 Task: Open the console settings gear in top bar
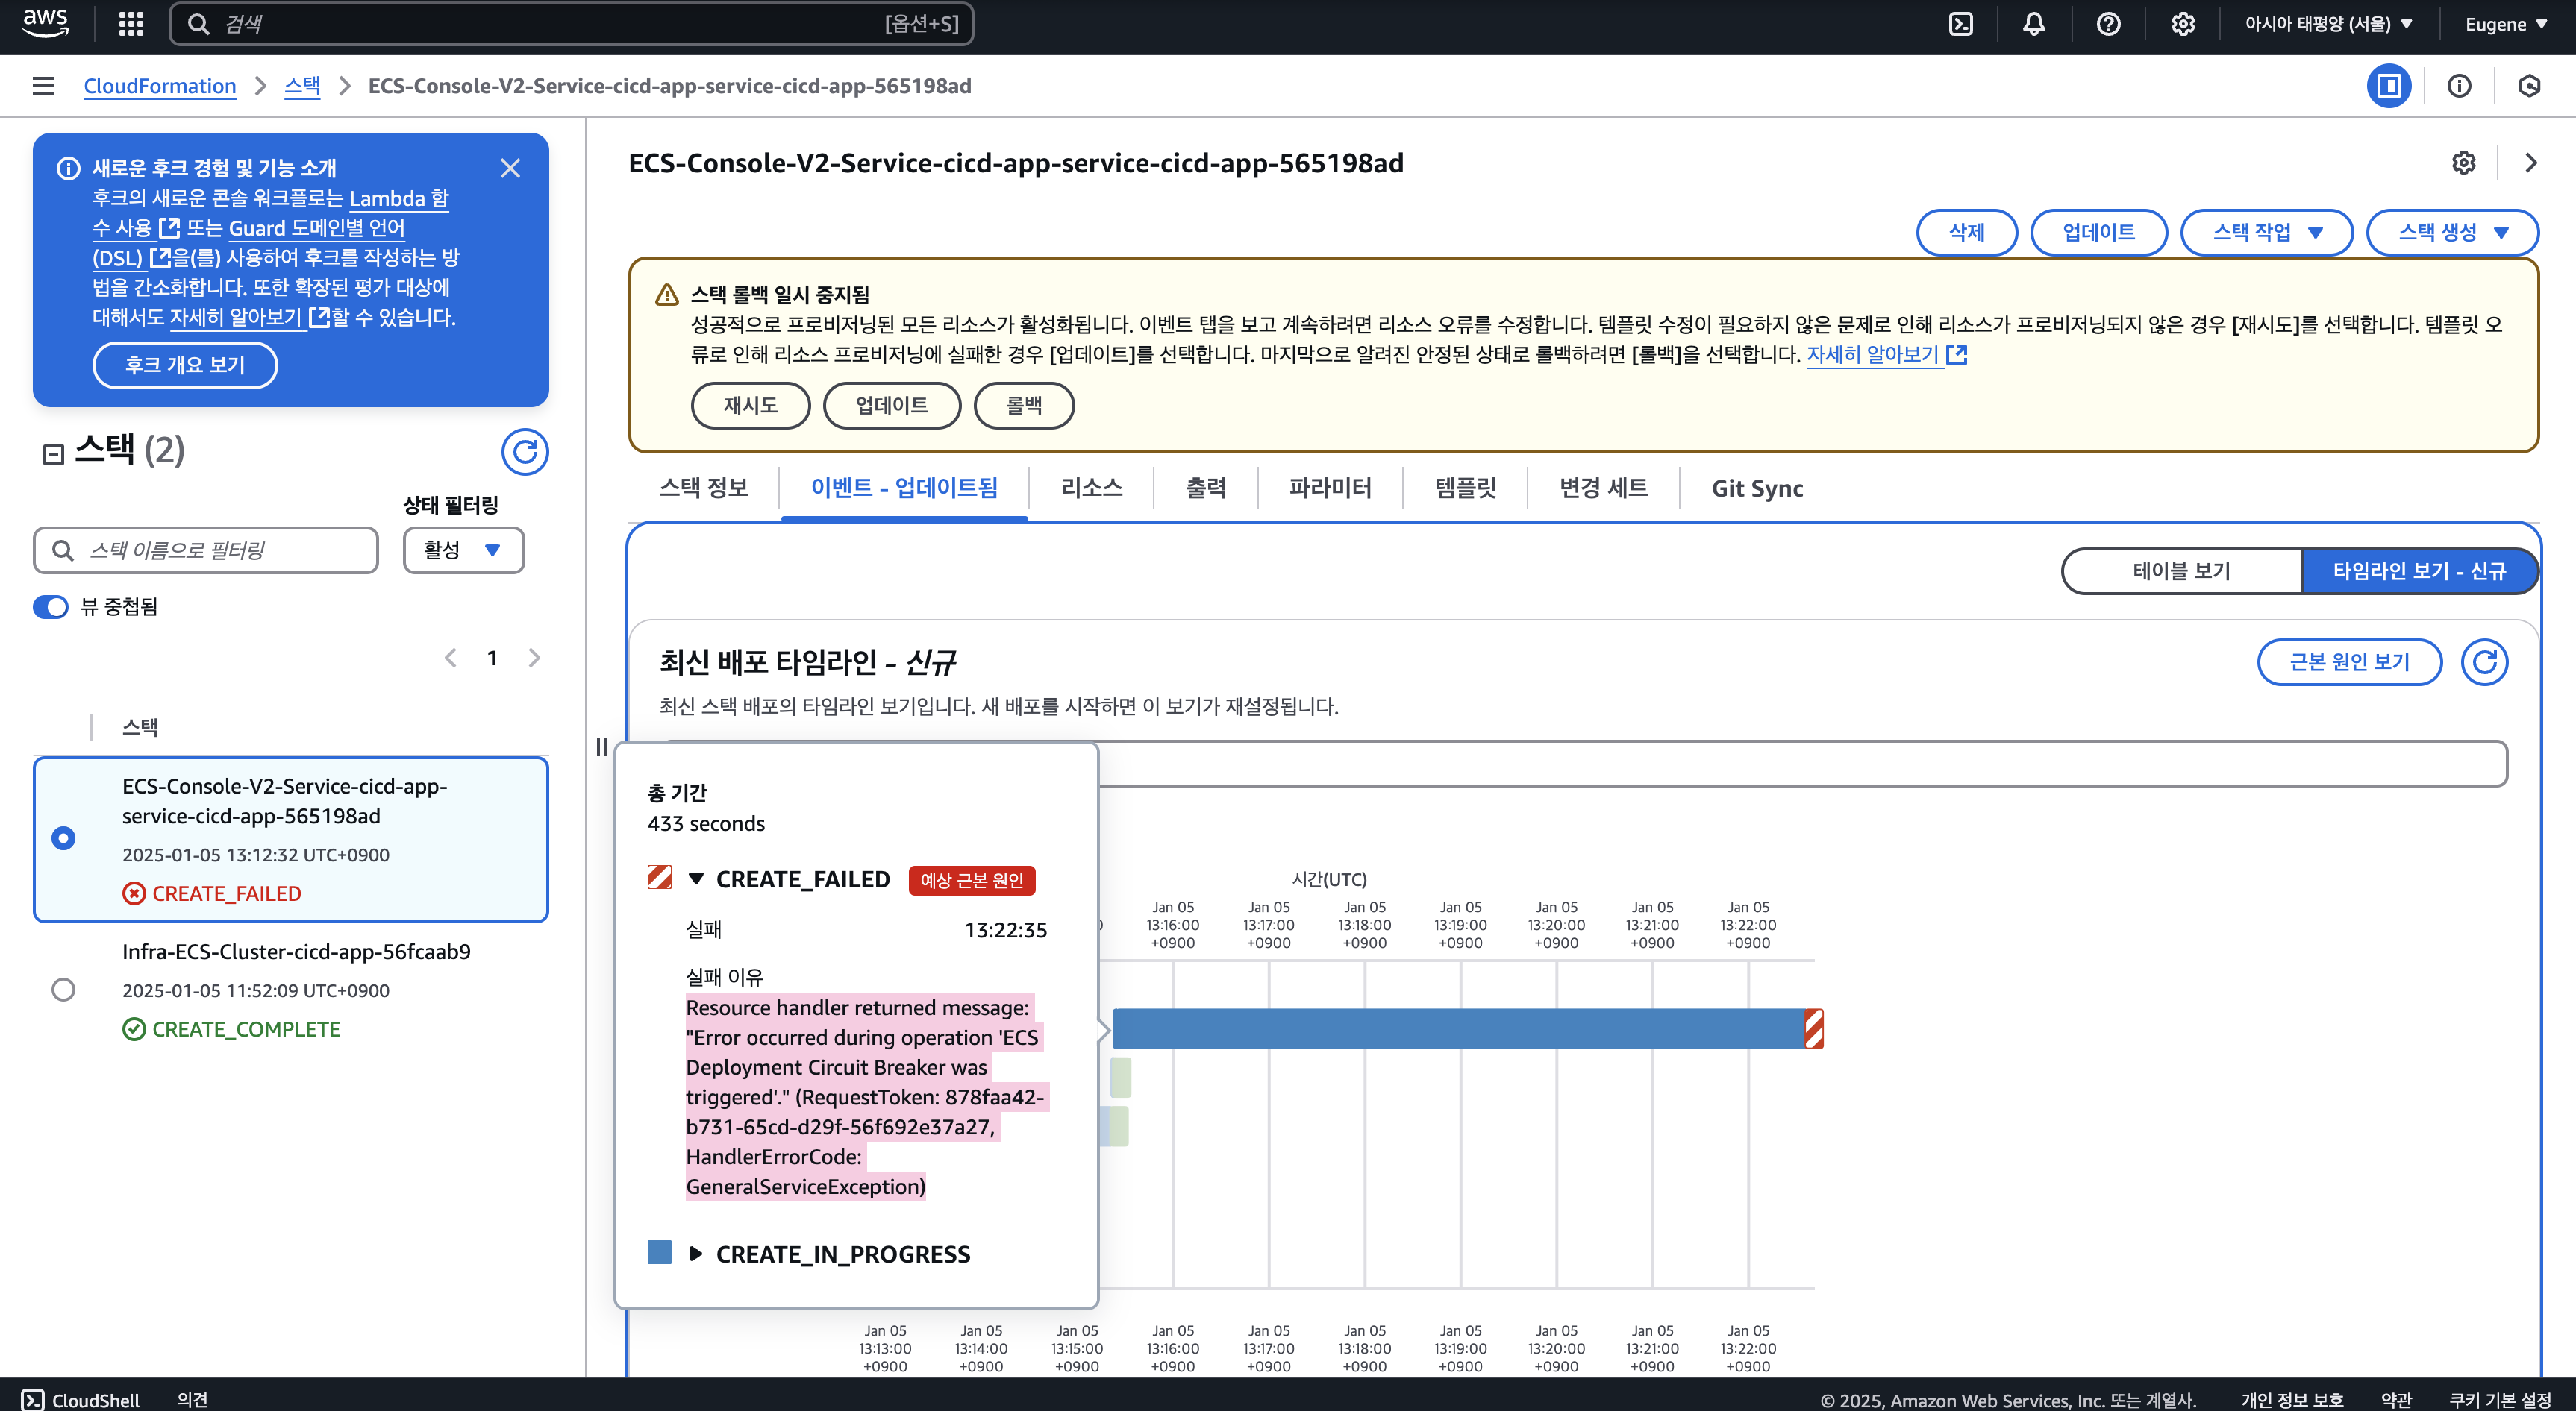[2183, 24]
